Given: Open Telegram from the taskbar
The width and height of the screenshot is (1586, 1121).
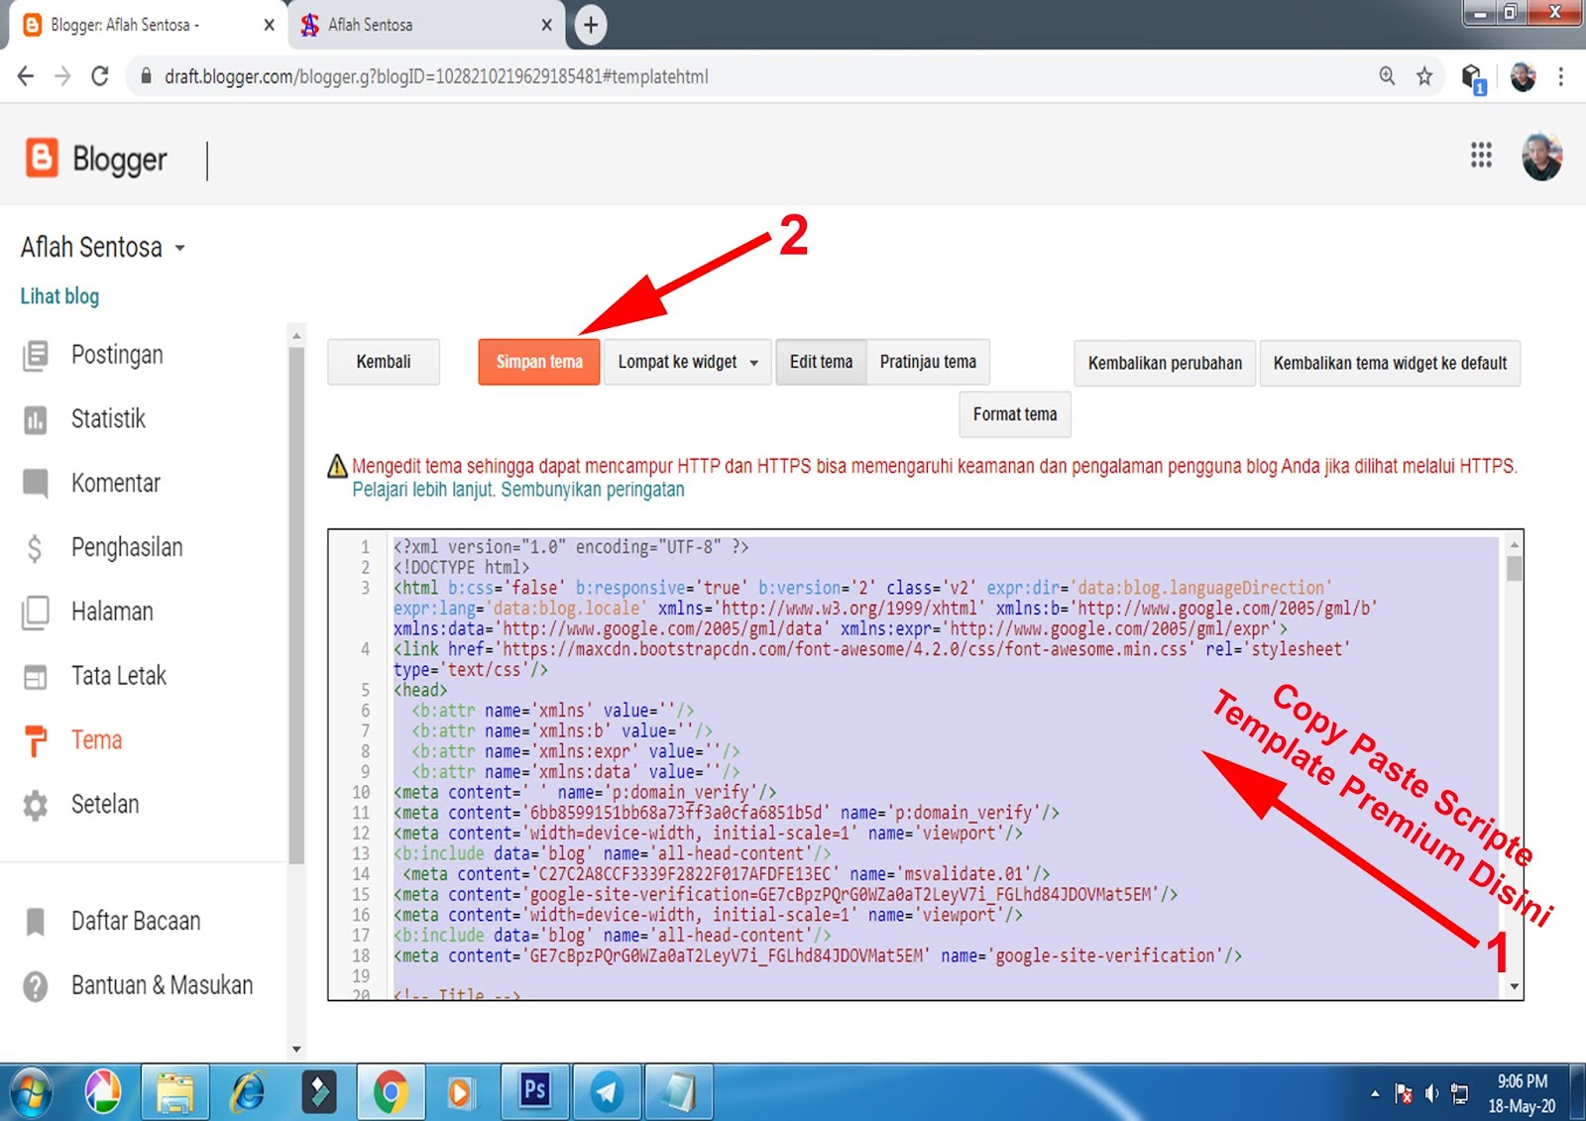Looking at the screenshot, I should 607,1091.
